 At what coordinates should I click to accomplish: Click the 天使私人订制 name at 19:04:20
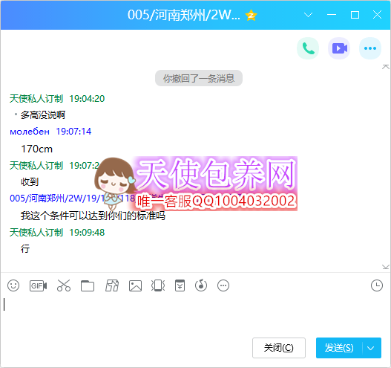[x=36, y=98]
